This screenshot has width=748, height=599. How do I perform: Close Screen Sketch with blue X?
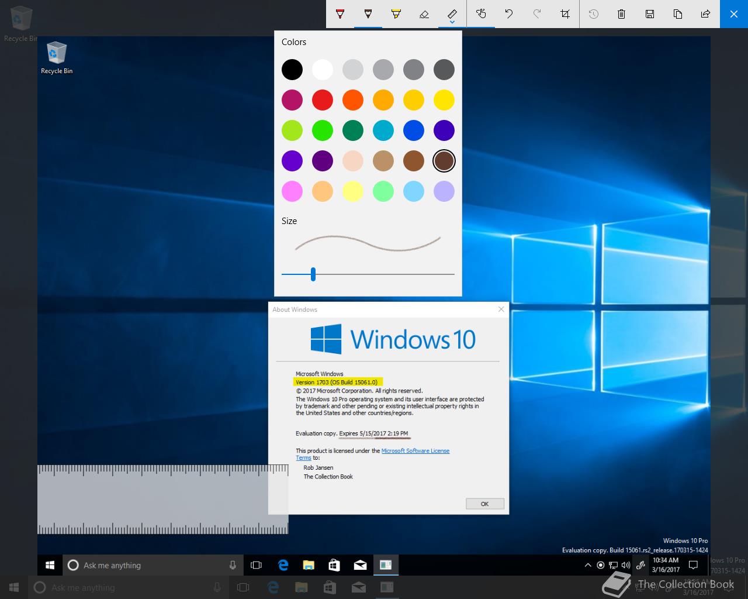point(734,14)
